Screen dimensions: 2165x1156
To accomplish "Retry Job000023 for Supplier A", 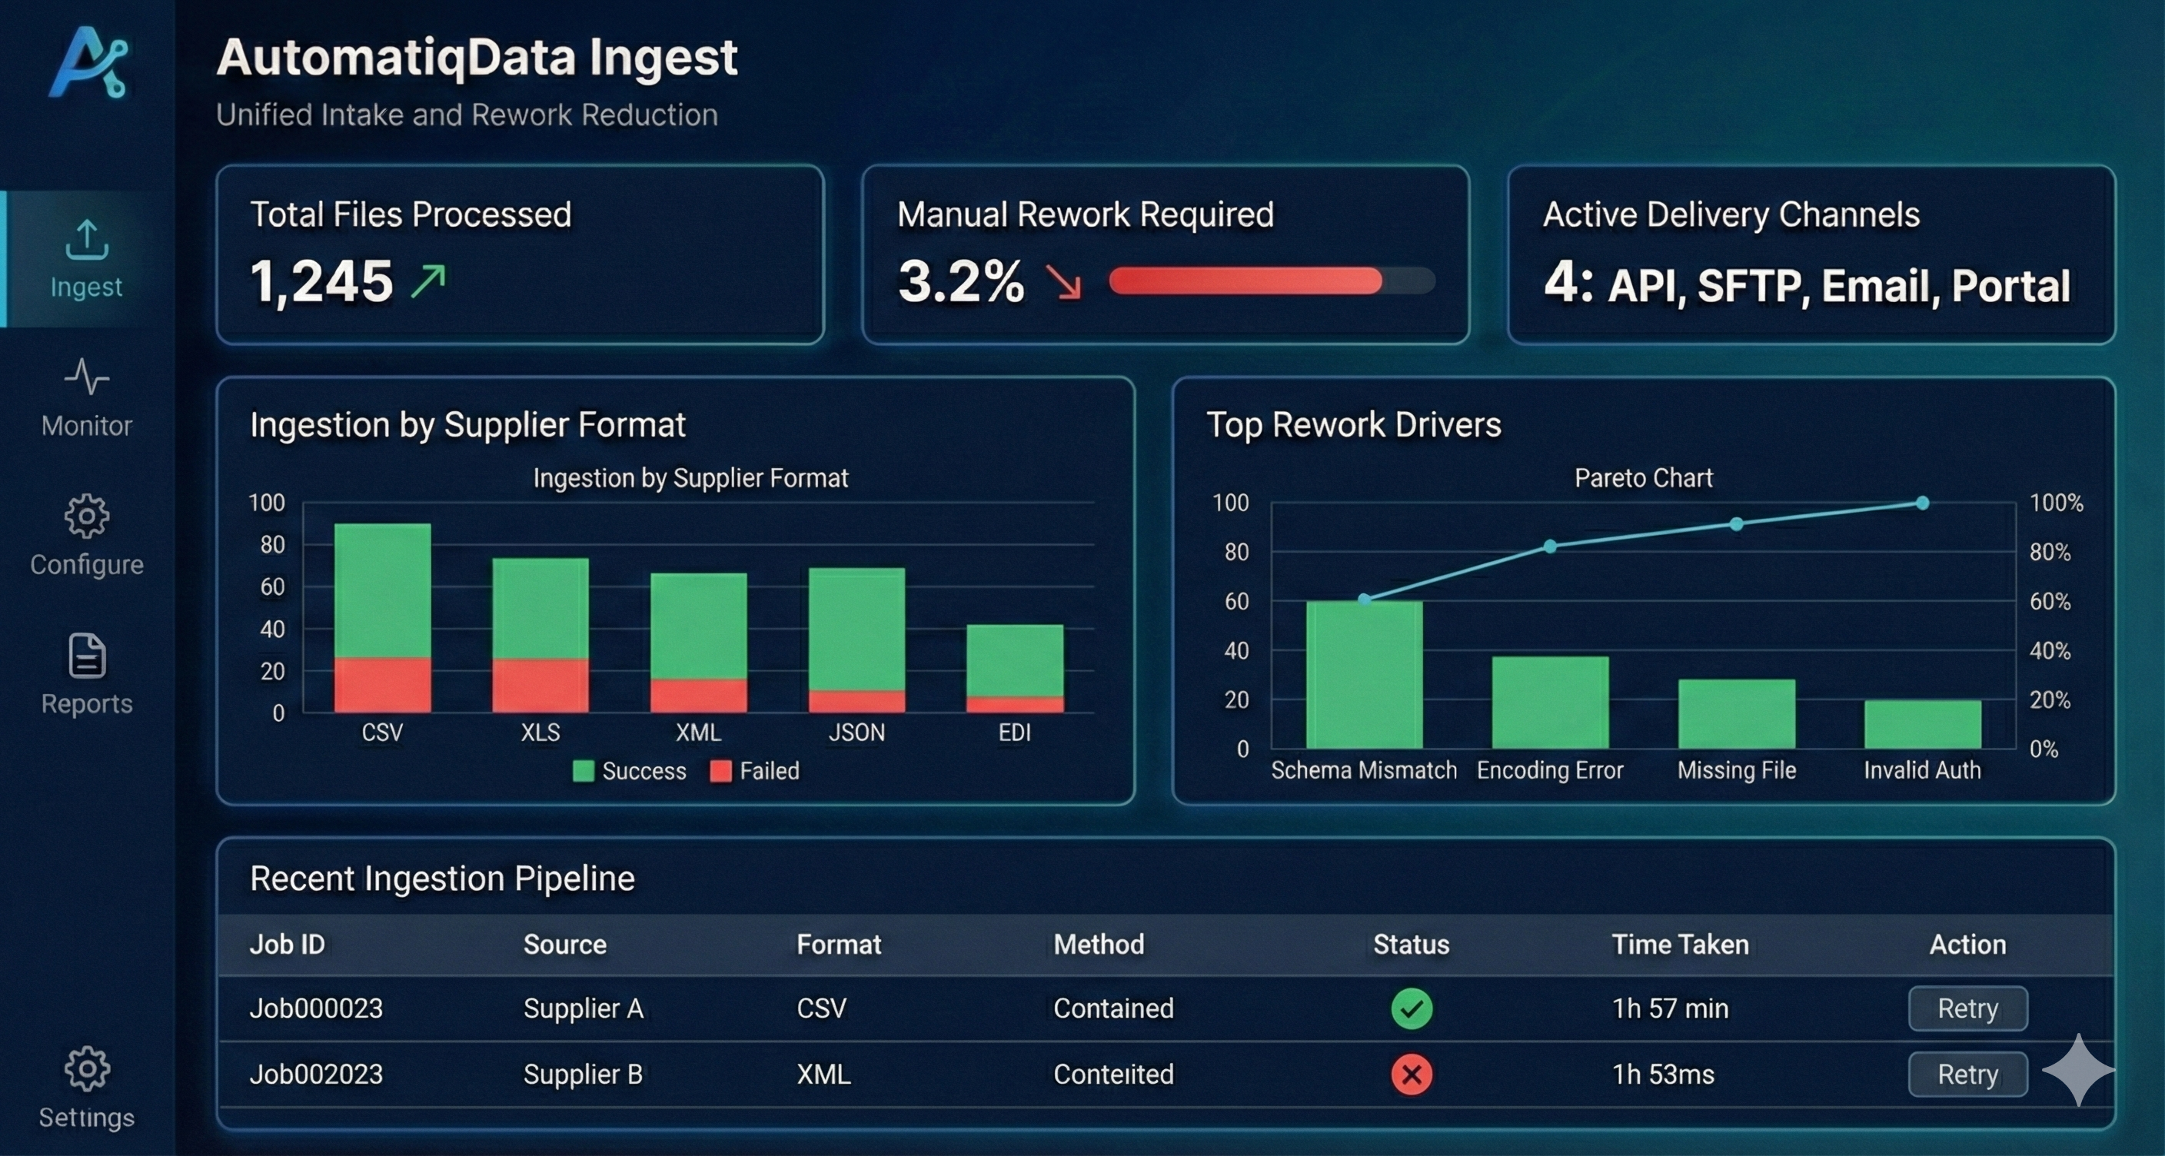I will coord(1967,1008).
